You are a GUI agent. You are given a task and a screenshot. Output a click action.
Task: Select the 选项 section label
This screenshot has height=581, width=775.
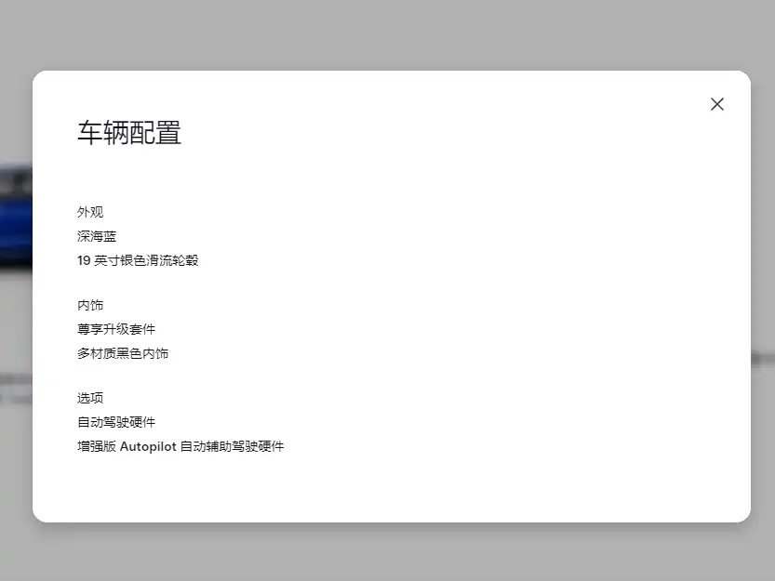90,398
